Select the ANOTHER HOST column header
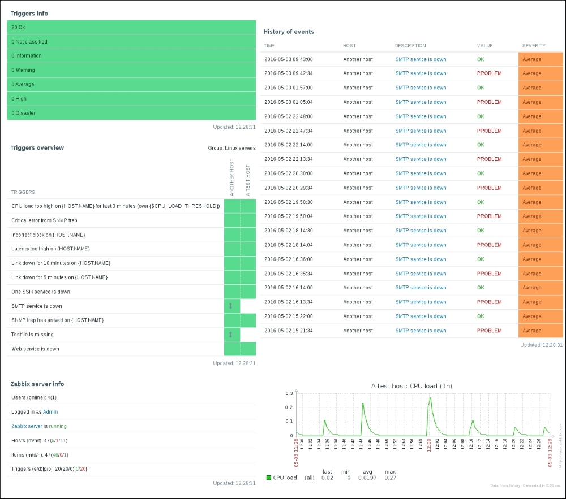Image resolution: width=566 pixels, height=499 pixels. point(232,177)
